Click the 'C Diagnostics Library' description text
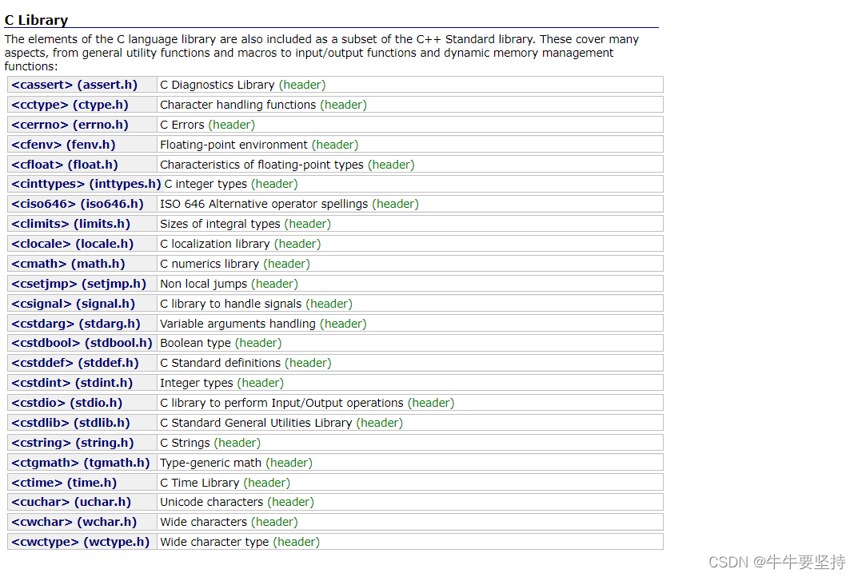858x577 pixels. (217, 85)
